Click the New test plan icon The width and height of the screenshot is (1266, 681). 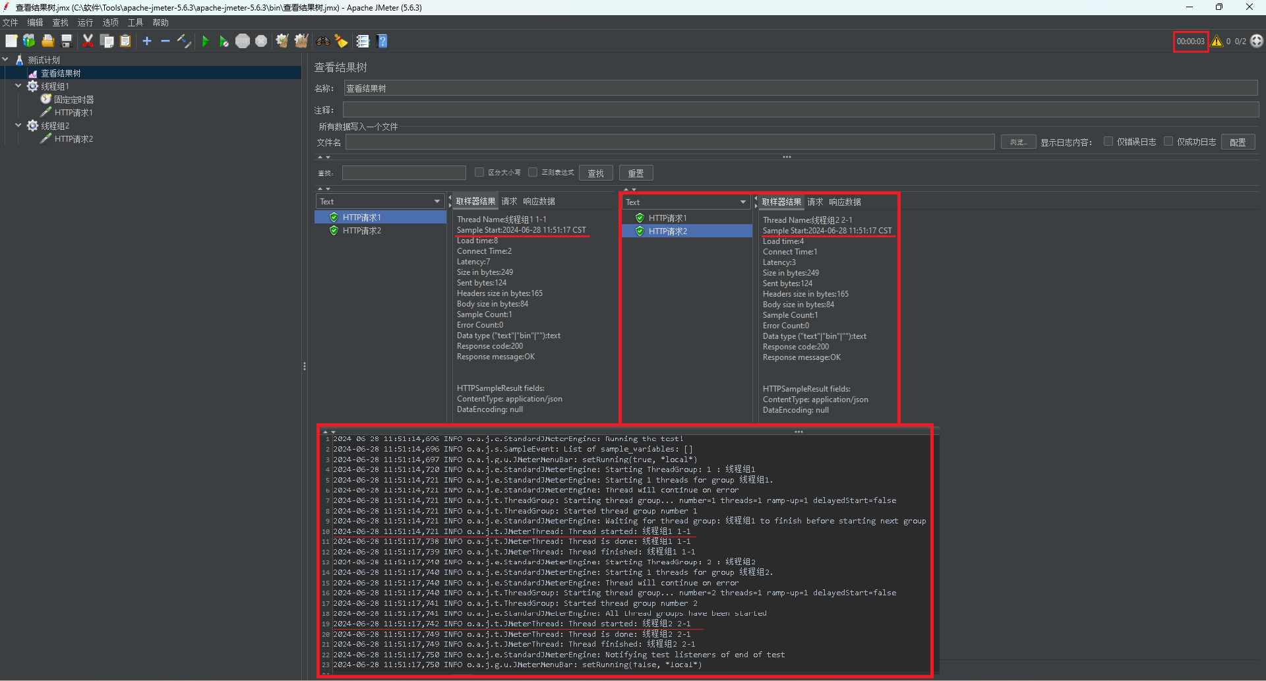pyautogui.click(x=11, y=41)
